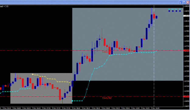Click the large cyan dot at session start

[72, 101]
